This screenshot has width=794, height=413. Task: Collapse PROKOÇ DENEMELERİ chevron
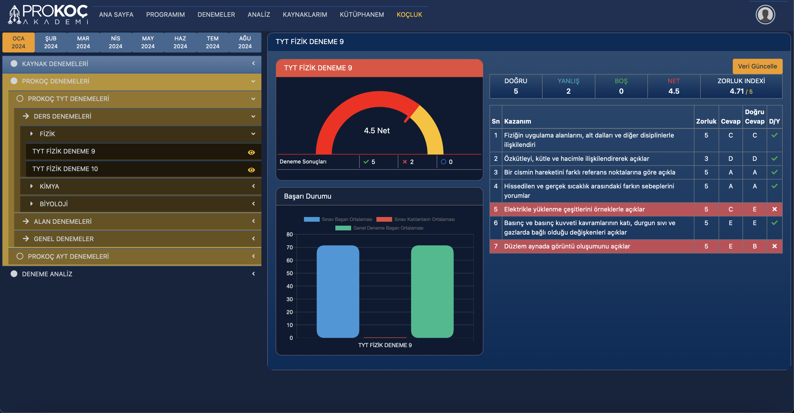click(x=253, y=81)
